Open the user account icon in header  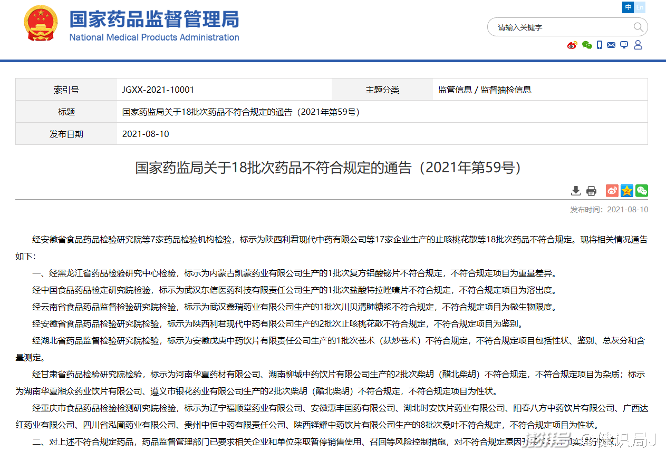pyautogui.click(x=638, y=45)
